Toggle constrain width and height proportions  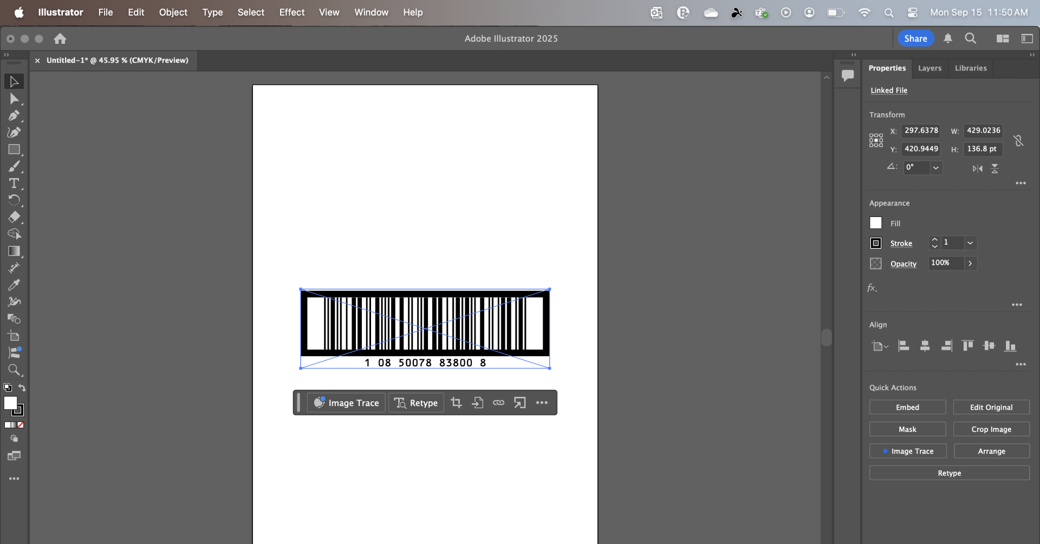(1018, 140)
